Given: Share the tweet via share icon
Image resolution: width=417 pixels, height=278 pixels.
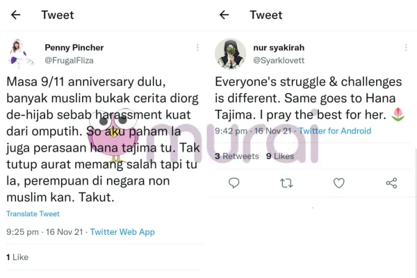Looking at the screenshot, I should [391, 183].
